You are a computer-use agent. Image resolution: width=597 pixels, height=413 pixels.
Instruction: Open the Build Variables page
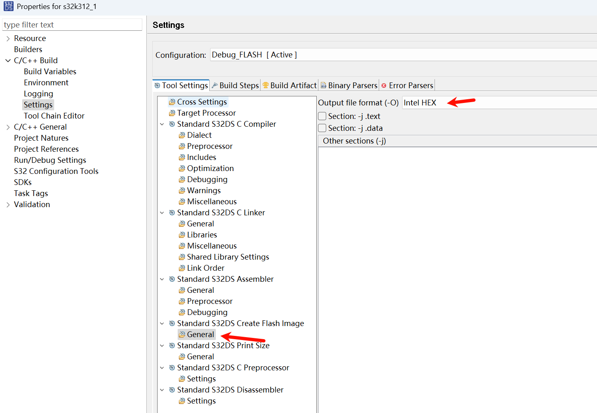point(50,71)
